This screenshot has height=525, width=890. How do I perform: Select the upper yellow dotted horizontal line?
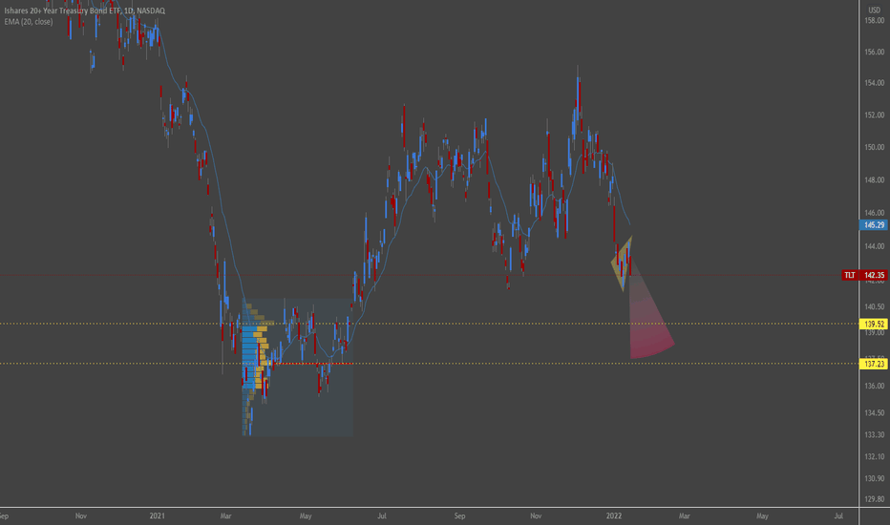pos(429,325)
